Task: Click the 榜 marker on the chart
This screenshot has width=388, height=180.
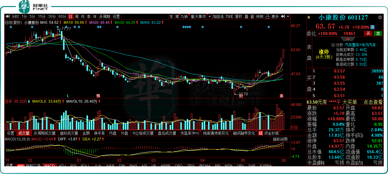Action: (98, 96)
